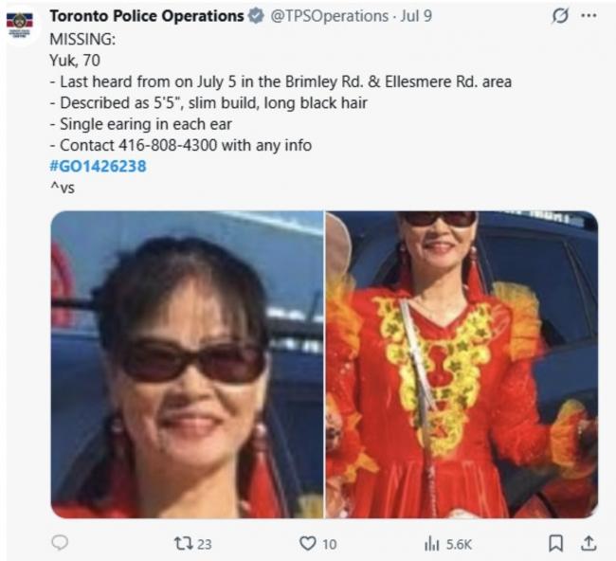Image resolution: width=616 pixels, height=561 pixels.
Task: Open the reply comment bubble icon
Action: [x=60, y=543]
